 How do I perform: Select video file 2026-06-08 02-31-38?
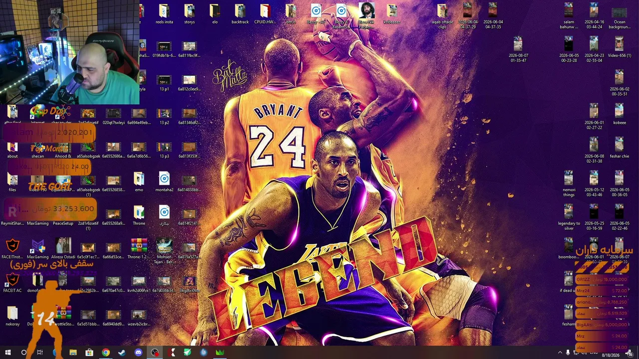[594, 151]
